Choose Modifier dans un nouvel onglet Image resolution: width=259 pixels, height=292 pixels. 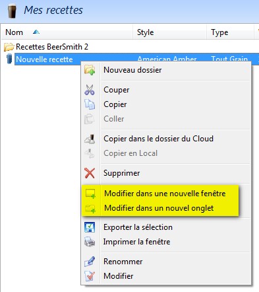tap(160, 208)
